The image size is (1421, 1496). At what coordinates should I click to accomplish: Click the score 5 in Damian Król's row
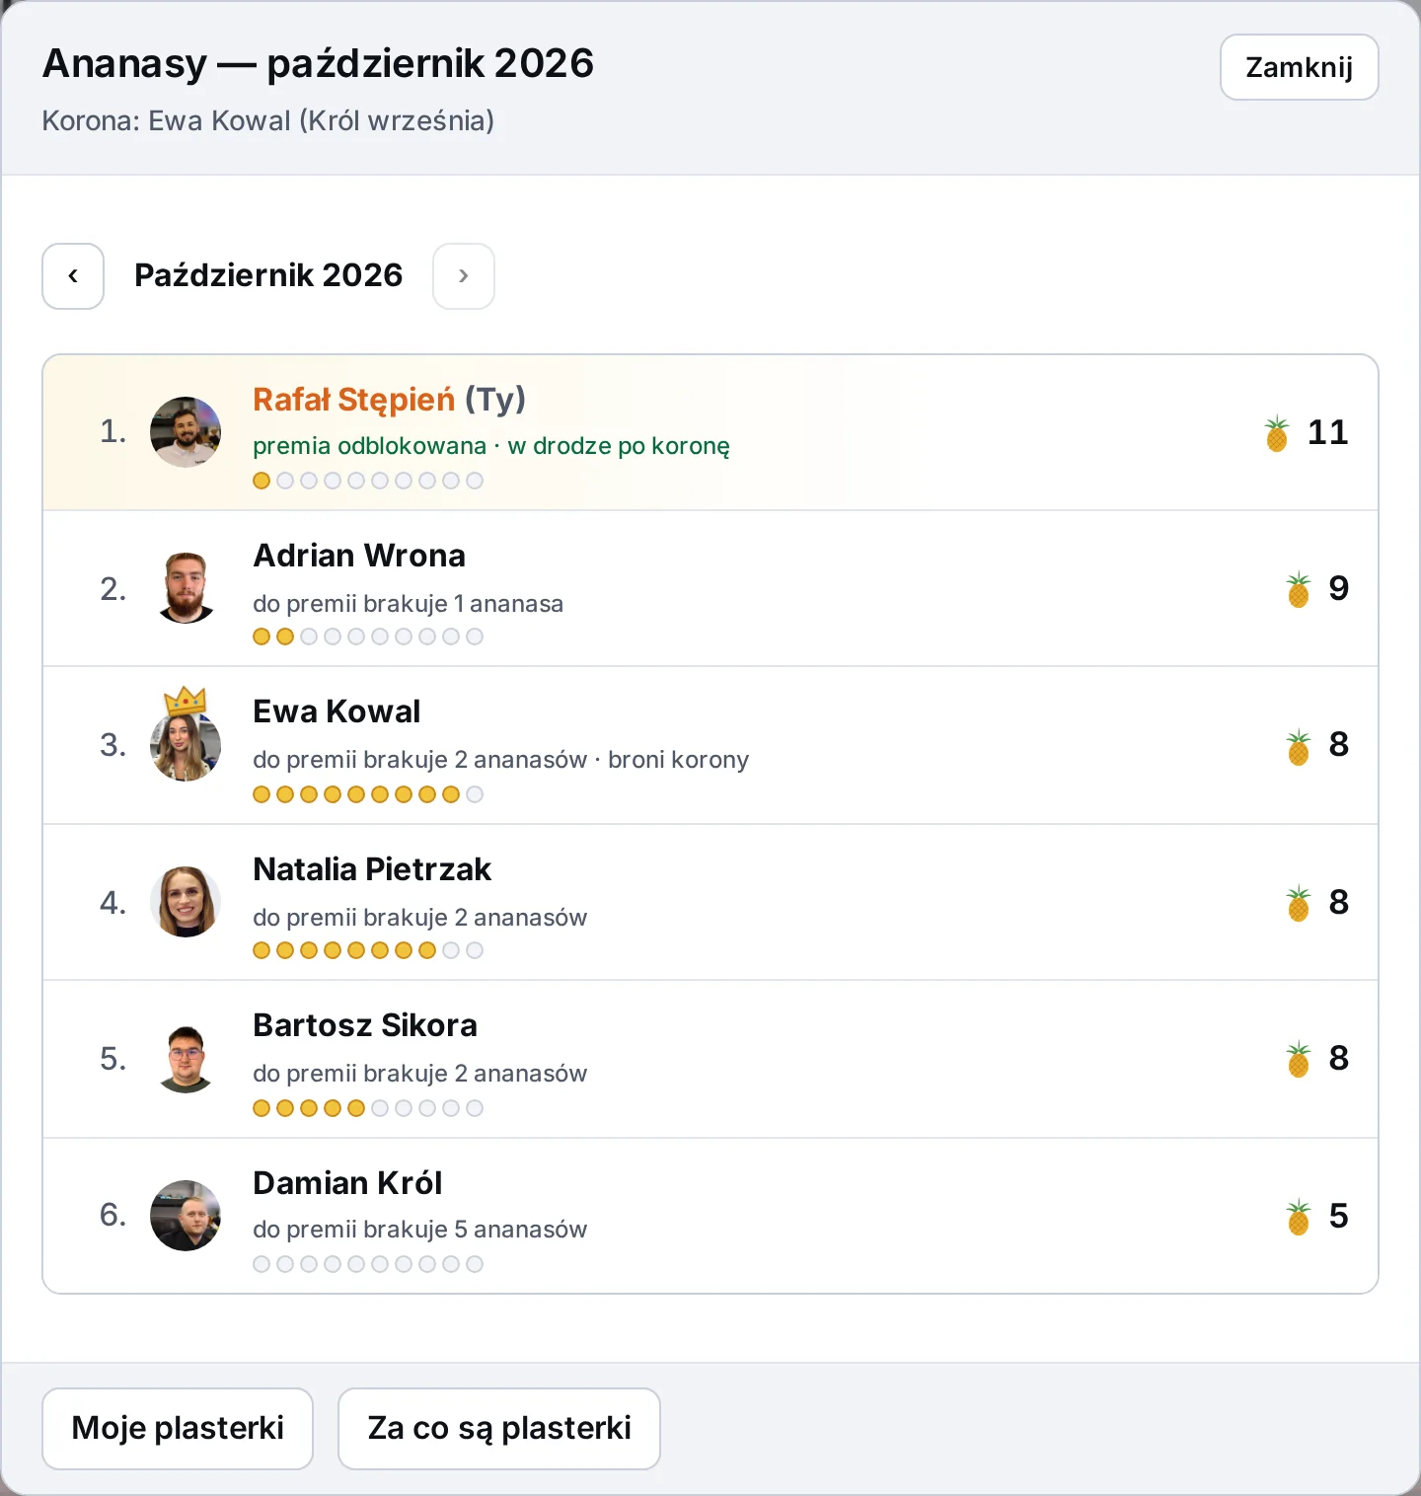pyautogui.click(x=1338, y=1216)
